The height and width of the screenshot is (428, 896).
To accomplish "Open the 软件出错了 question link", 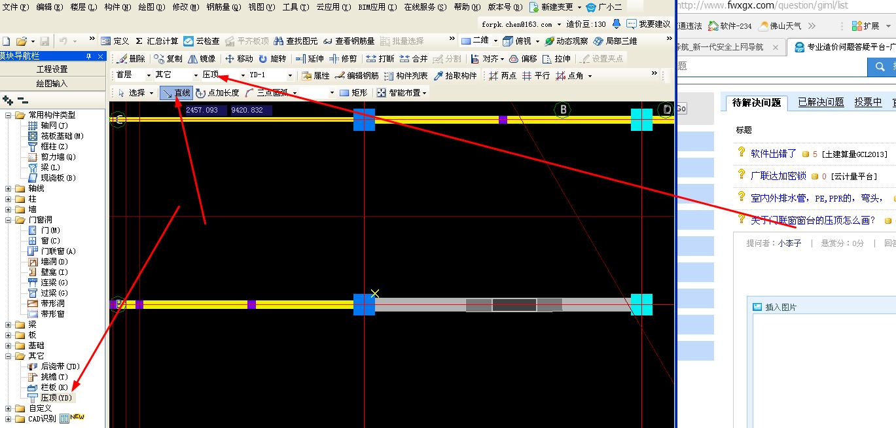I will click(x=773, y=154).
